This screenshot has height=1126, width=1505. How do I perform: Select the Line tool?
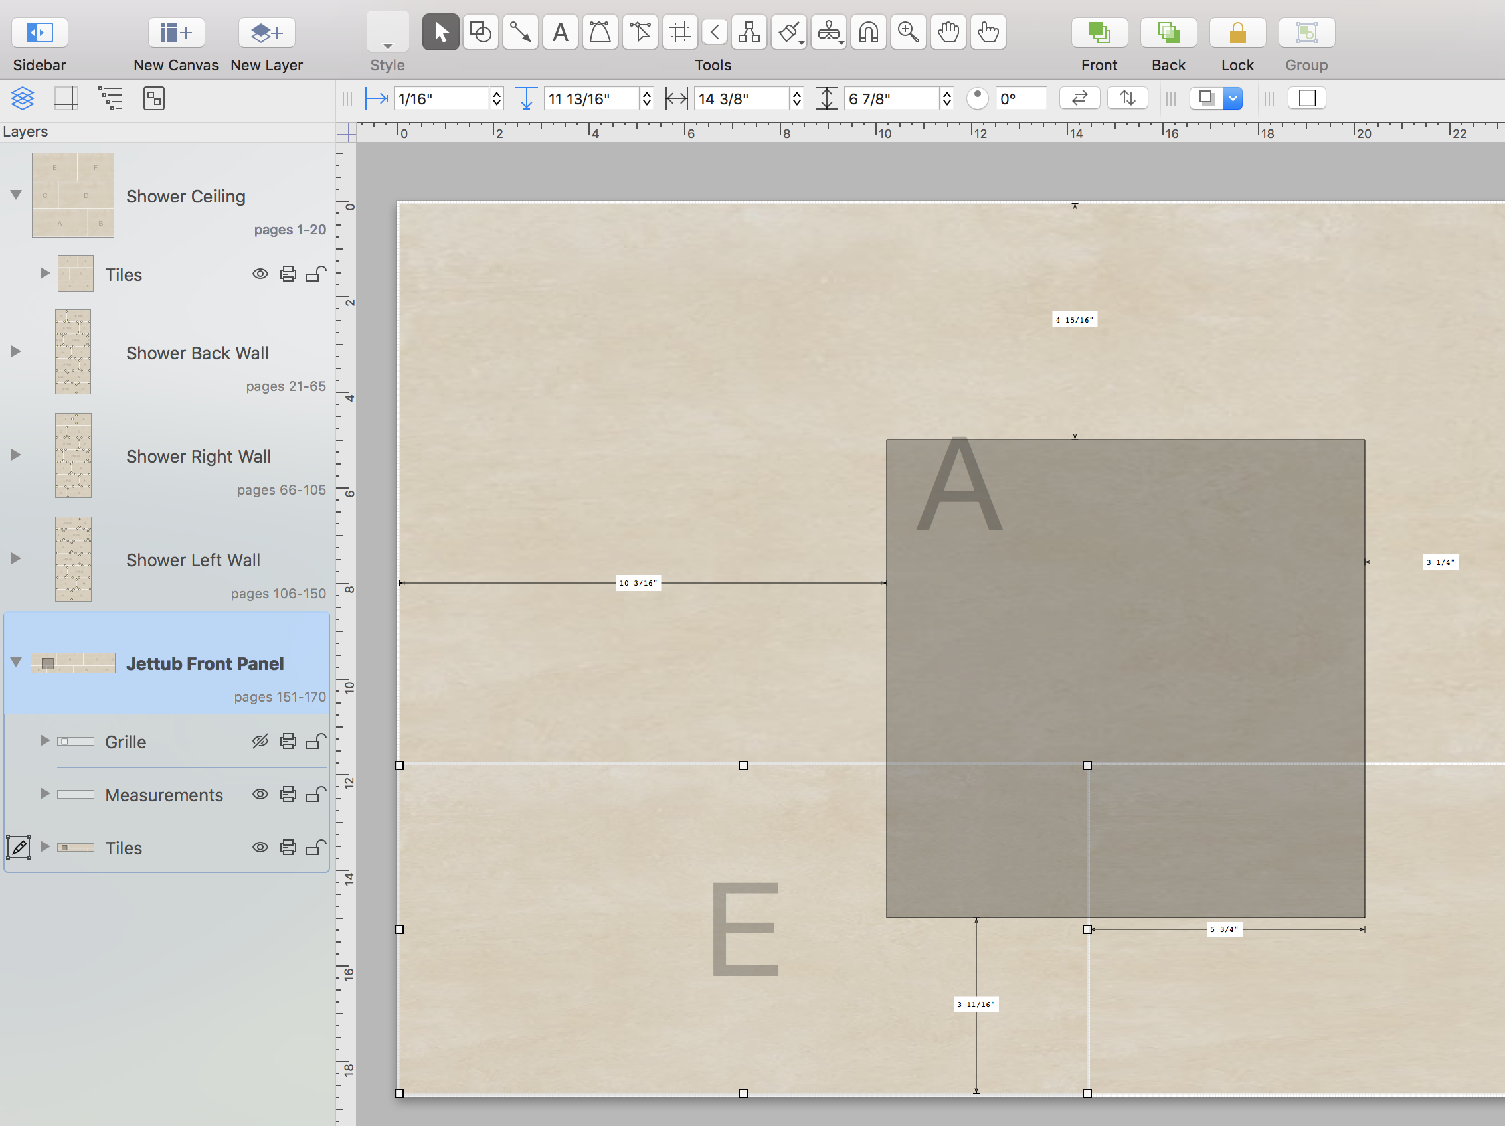pyautogui.click(x=521, y=32)
